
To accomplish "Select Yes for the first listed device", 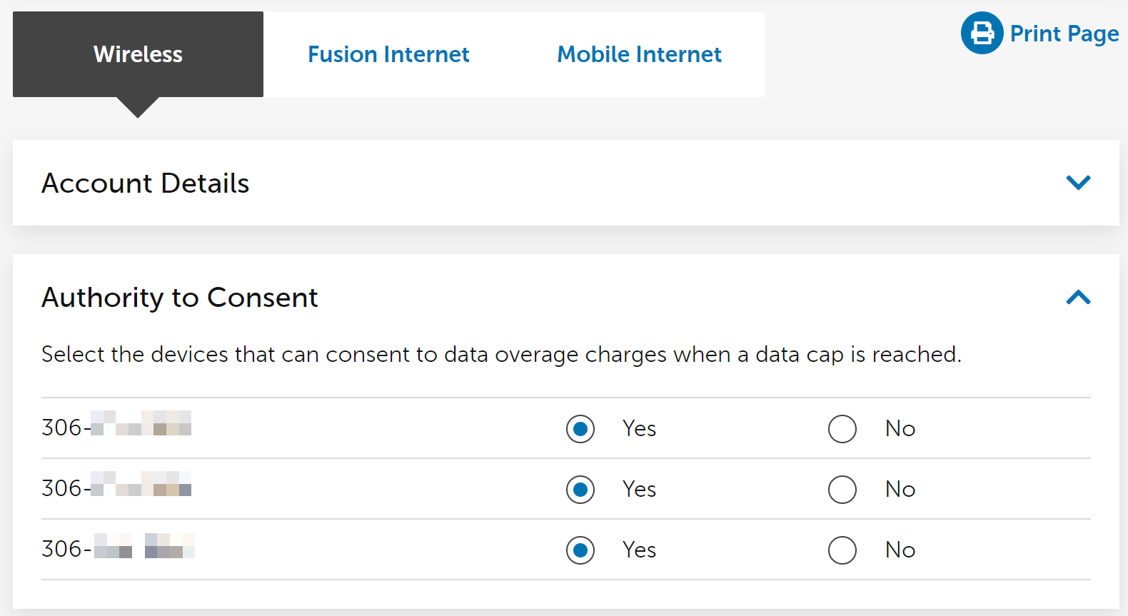I will [580, 428].
